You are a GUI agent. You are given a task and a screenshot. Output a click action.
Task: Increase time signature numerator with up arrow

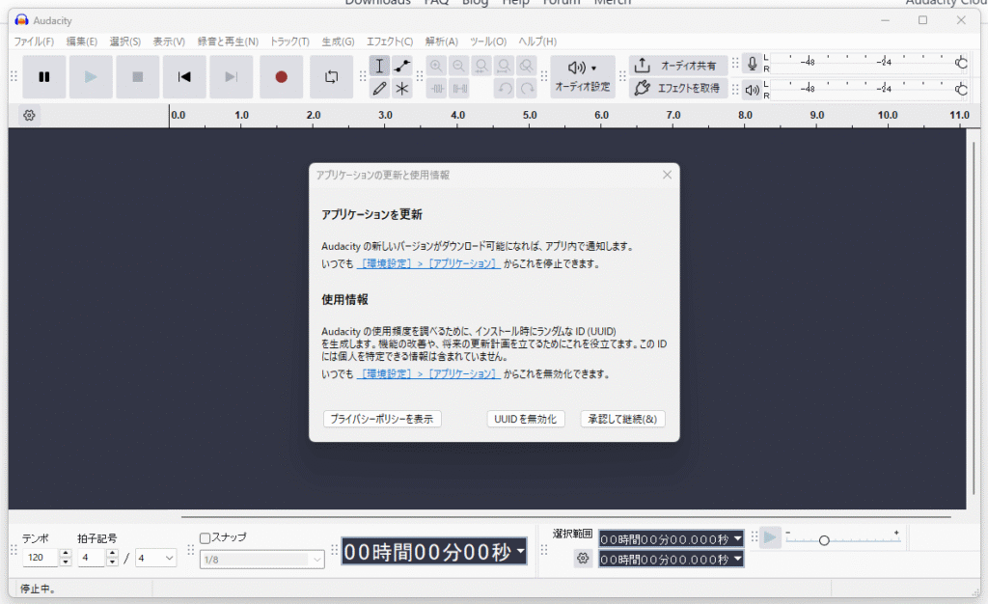[x=112, y=553]
